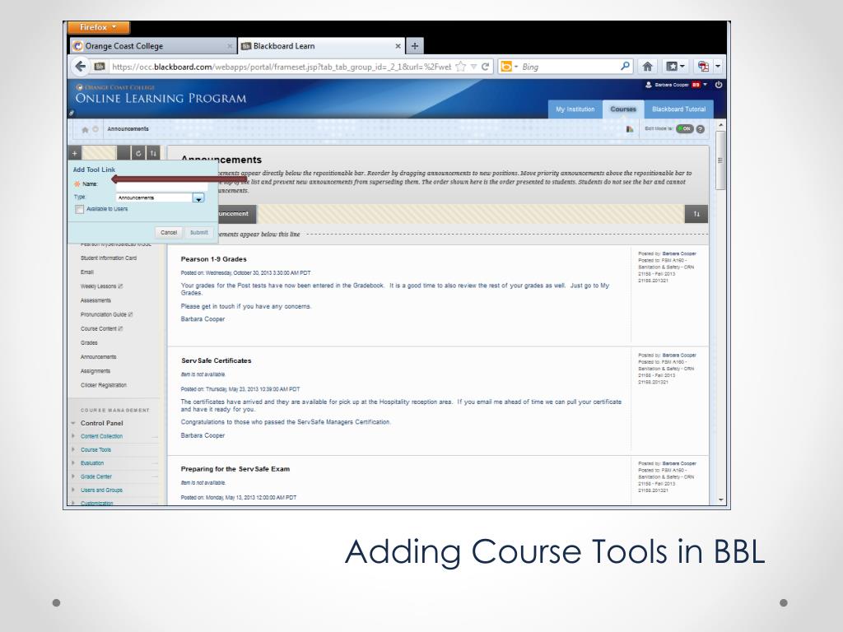This screenshot has width=843, height=632.
Task: Bookmark this page with the star icon
Action: pos(461,67)
